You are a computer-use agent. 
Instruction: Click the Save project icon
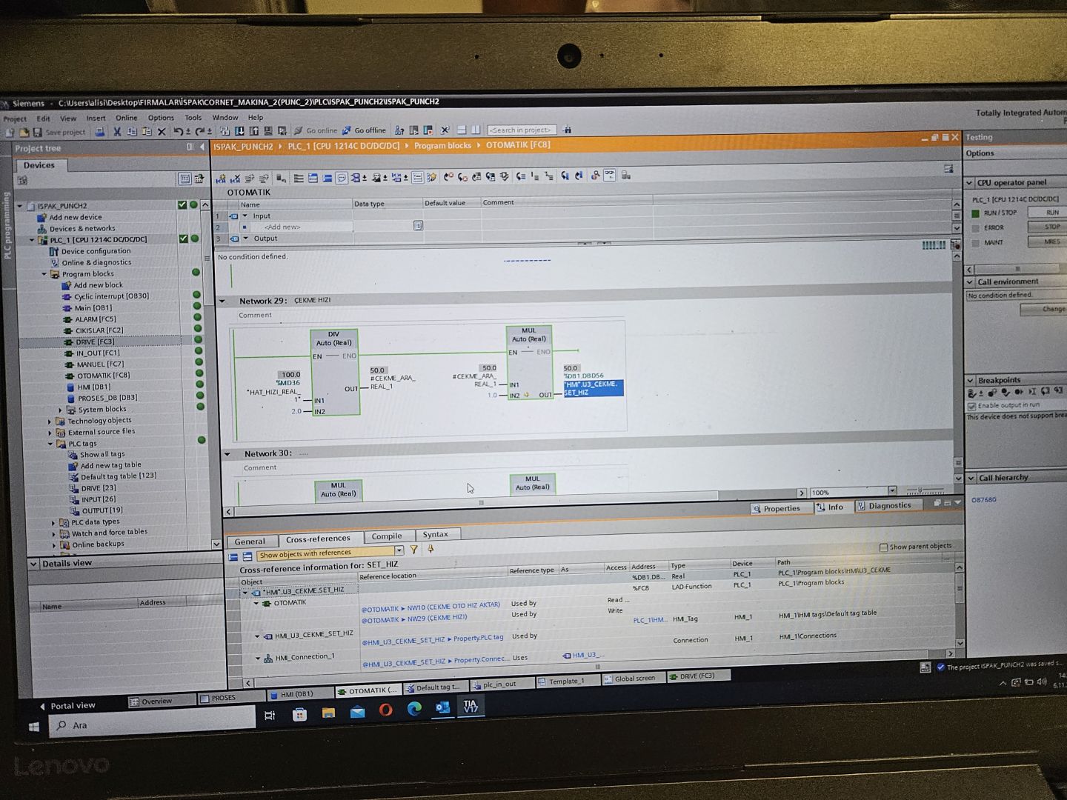click(38, 132)
